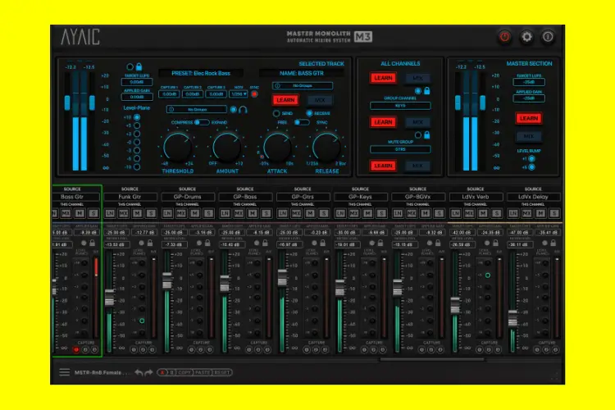Open the Mute Group GTRS dropdown
The width and height of the screenshot is (615, 410).
click(x=400, y=149)
